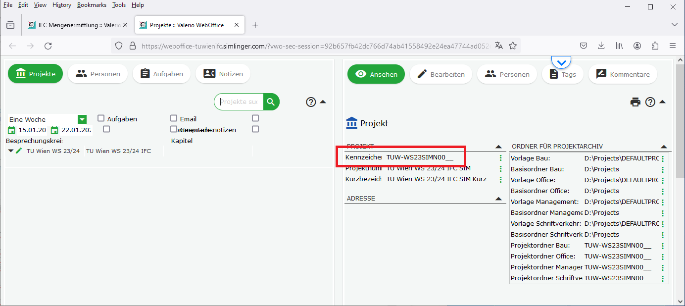Open the Bookmarks menu

[92, 5]
